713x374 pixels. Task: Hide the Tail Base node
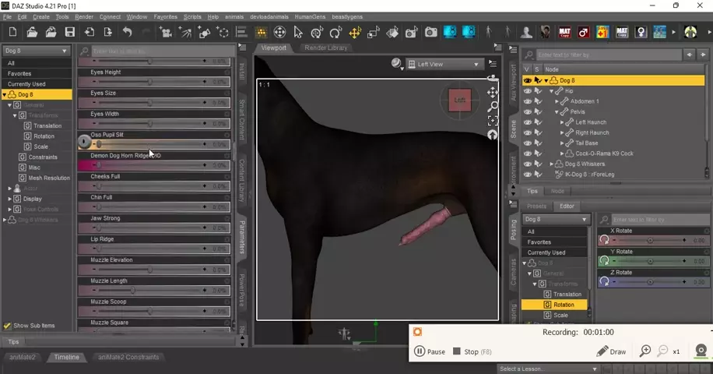tap(528, 143)
